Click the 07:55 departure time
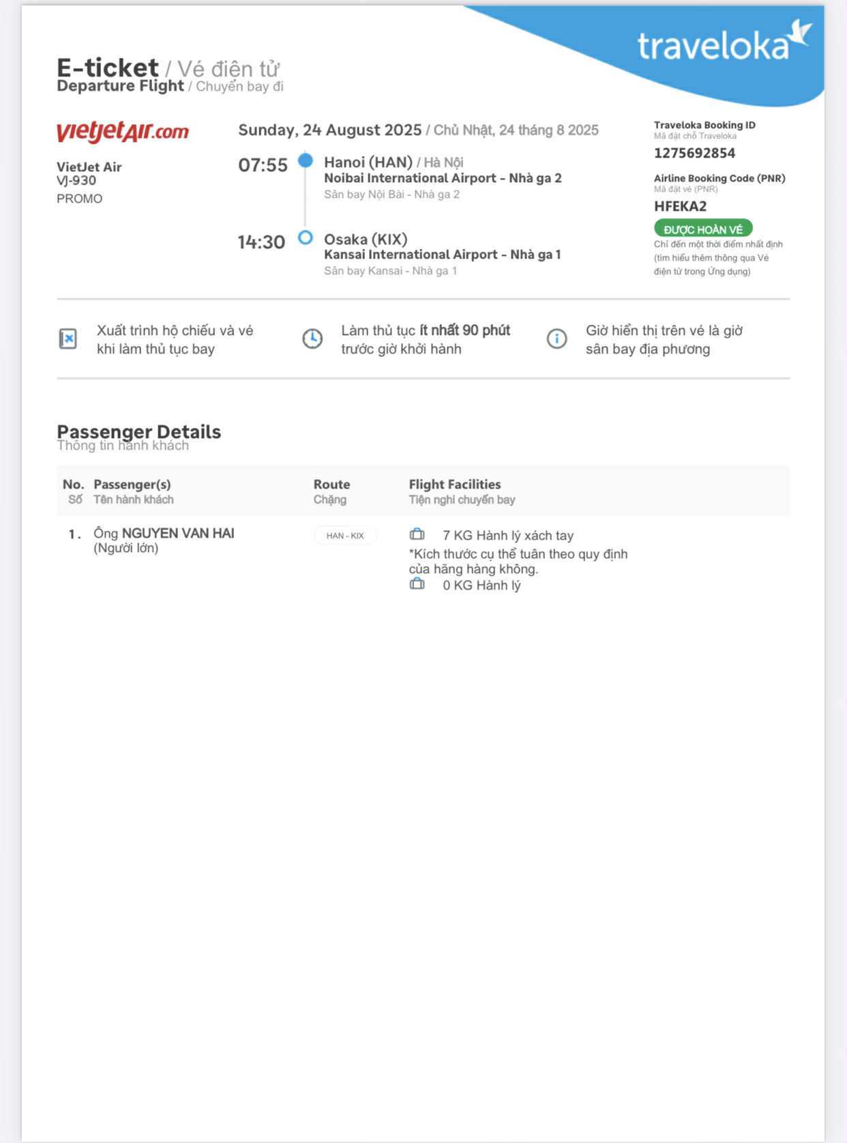Screen dimensions: 847x1143 263,165
